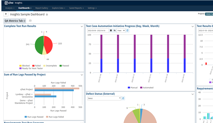The image size is (213, 123).
Task: Open the By Week interval dropdown
Action: pos(121,30)
